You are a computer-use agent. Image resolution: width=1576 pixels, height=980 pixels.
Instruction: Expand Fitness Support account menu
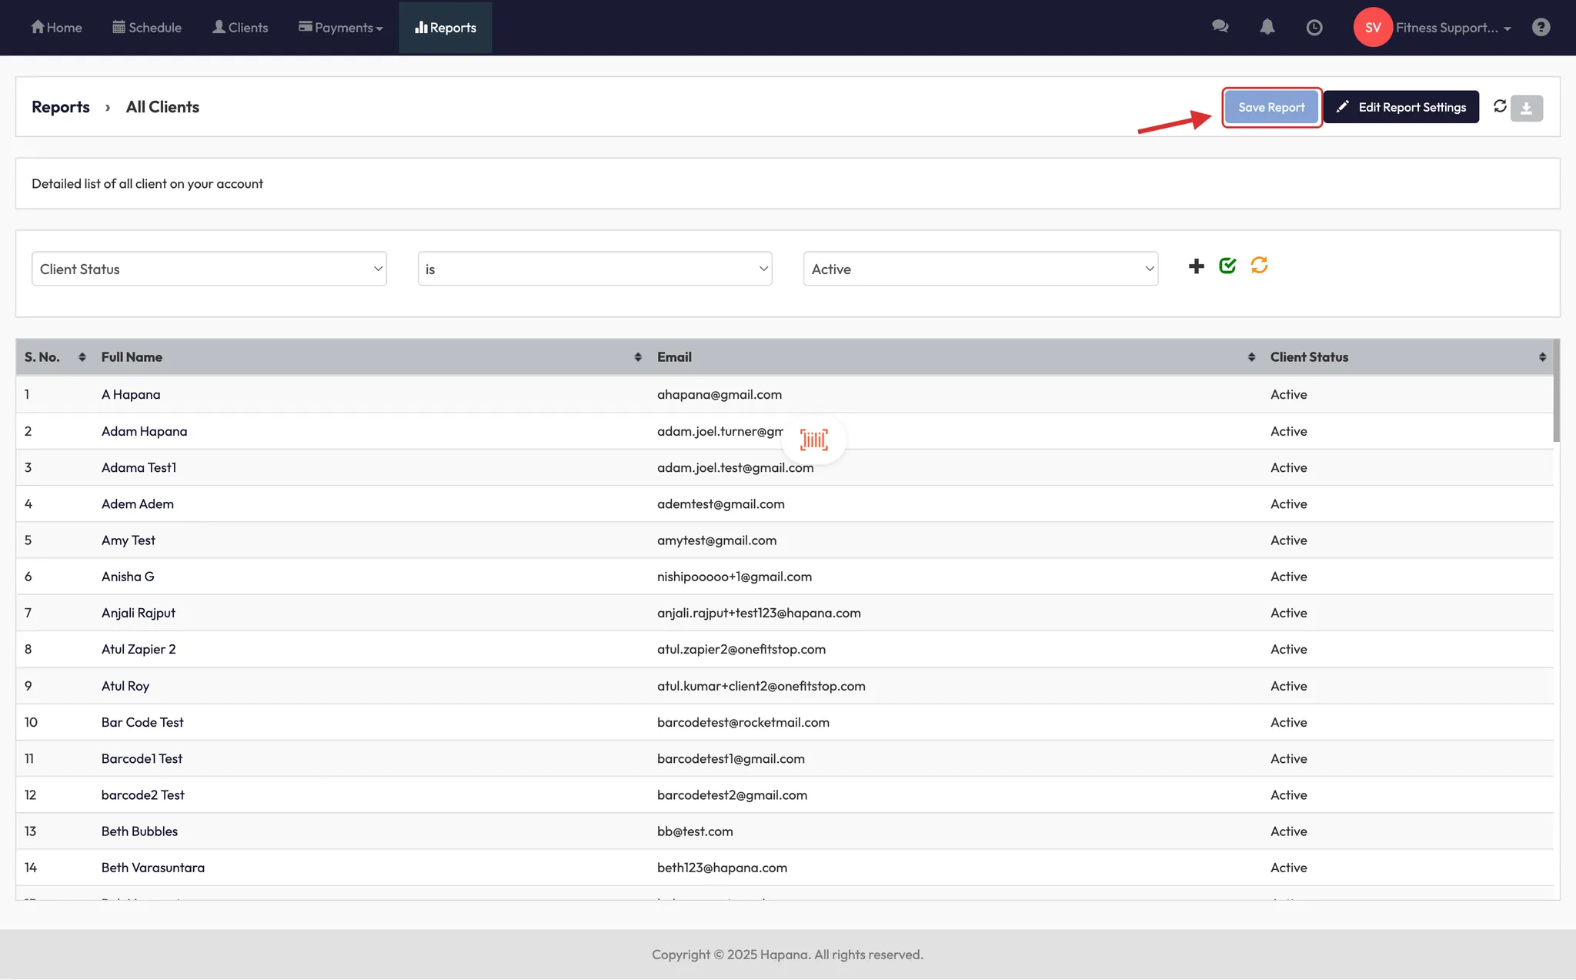(1452, 28)
